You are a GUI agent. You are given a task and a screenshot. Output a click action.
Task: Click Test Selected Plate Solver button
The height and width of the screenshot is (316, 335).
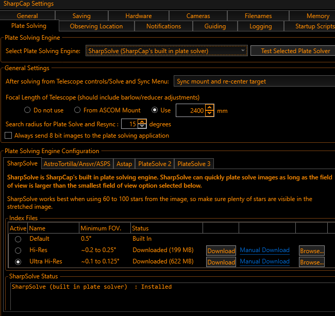[x=293, y=51]
